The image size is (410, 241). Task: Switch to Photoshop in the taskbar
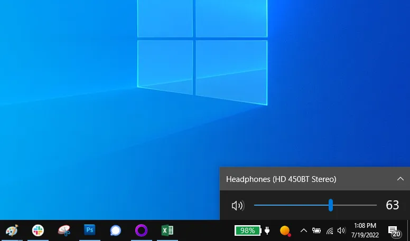click(89, 230)
